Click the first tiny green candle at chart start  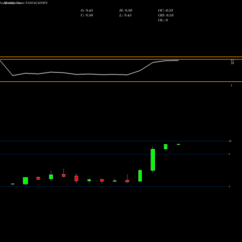point(13,184)
